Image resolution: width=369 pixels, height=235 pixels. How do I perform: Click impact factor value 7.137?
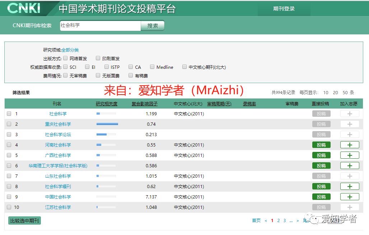tap(151, 197)
